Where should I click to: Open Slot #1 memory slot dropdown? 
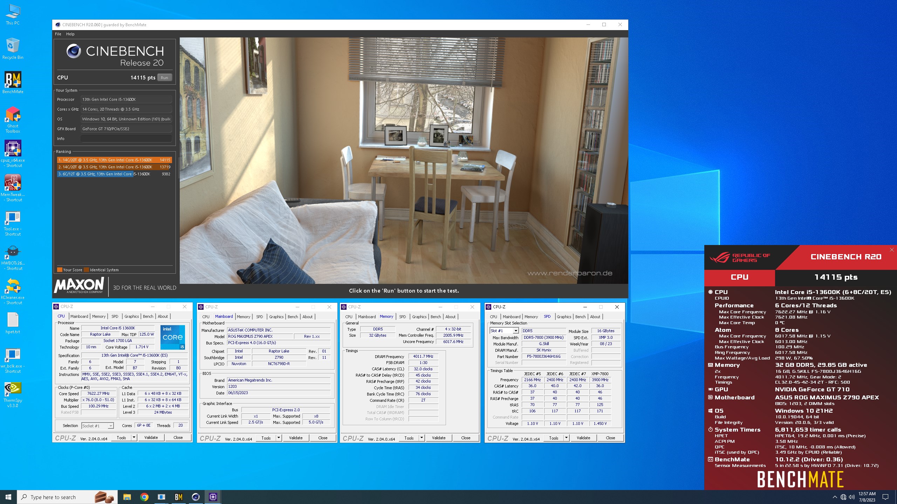tap(504, 331)
